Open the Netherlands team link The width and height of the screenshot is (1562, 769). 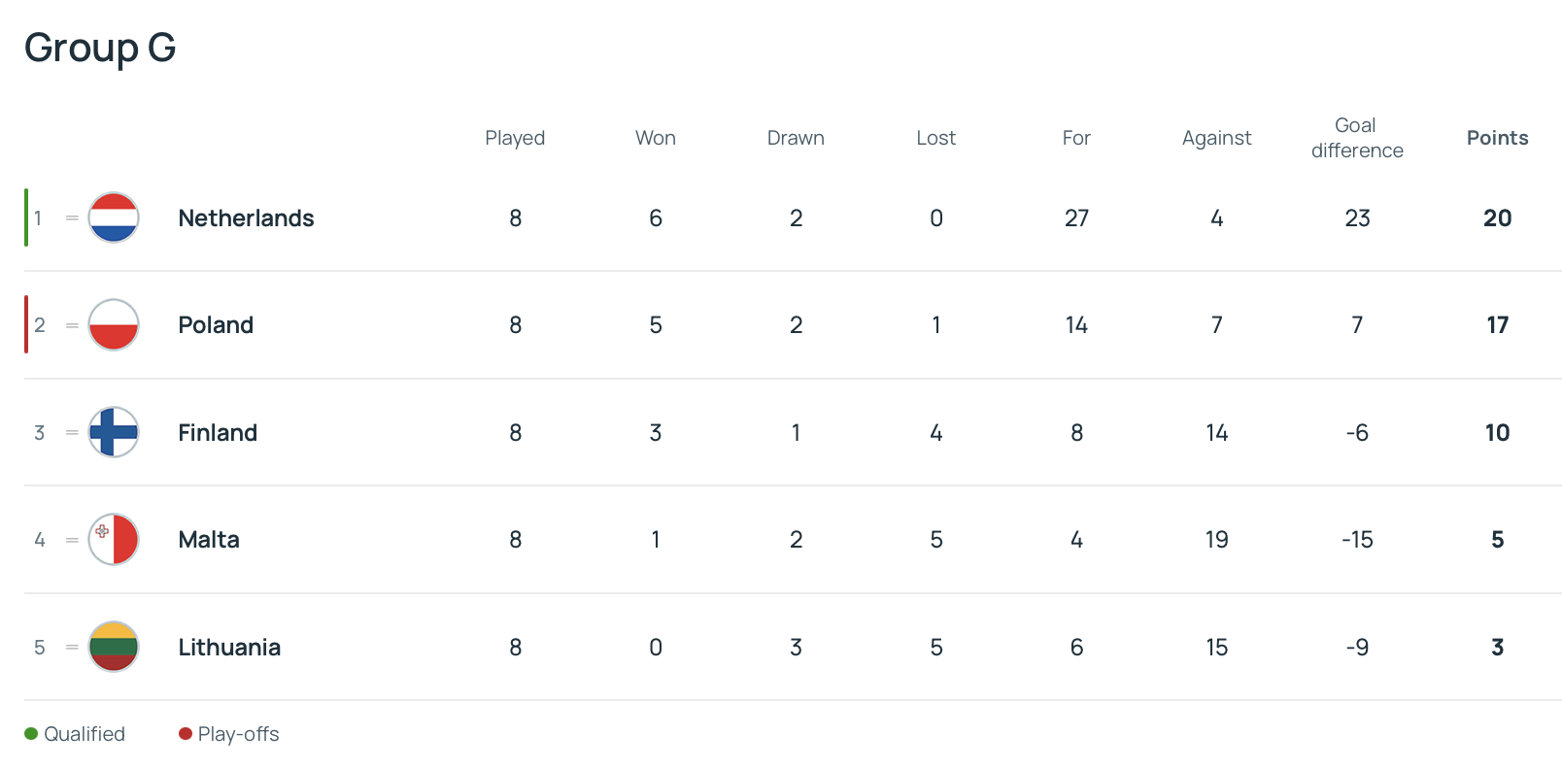[x=246, y=218]
